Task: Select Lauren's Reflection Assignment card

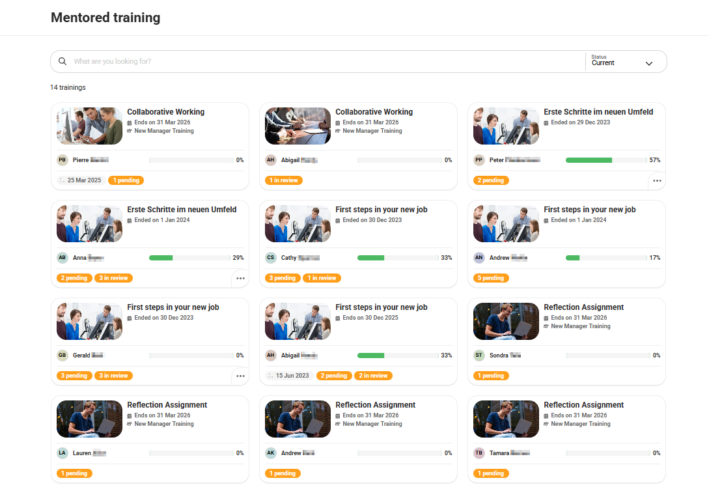Action: [149, 439]
